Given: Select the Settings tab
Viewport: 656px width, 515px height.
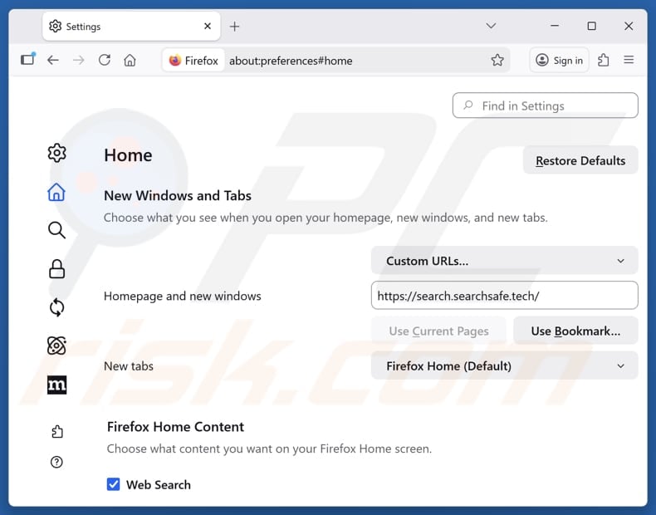Looking at the screenshot, I should (131, 27).
